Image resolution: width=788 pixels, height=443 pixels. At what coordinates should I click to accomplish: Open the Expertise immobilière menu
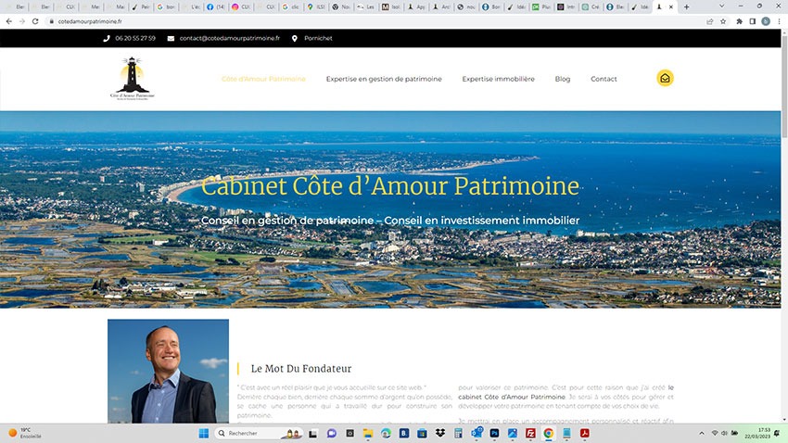(x=499, y=79)
